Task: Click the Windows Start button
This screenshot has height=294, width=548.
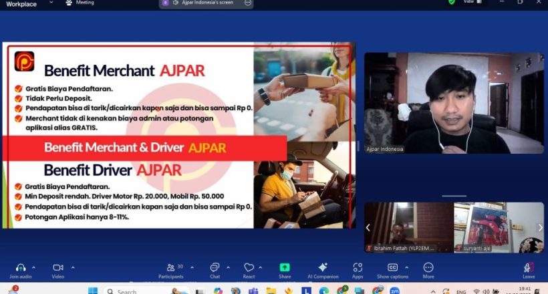Action: click(x=93, y=291)
